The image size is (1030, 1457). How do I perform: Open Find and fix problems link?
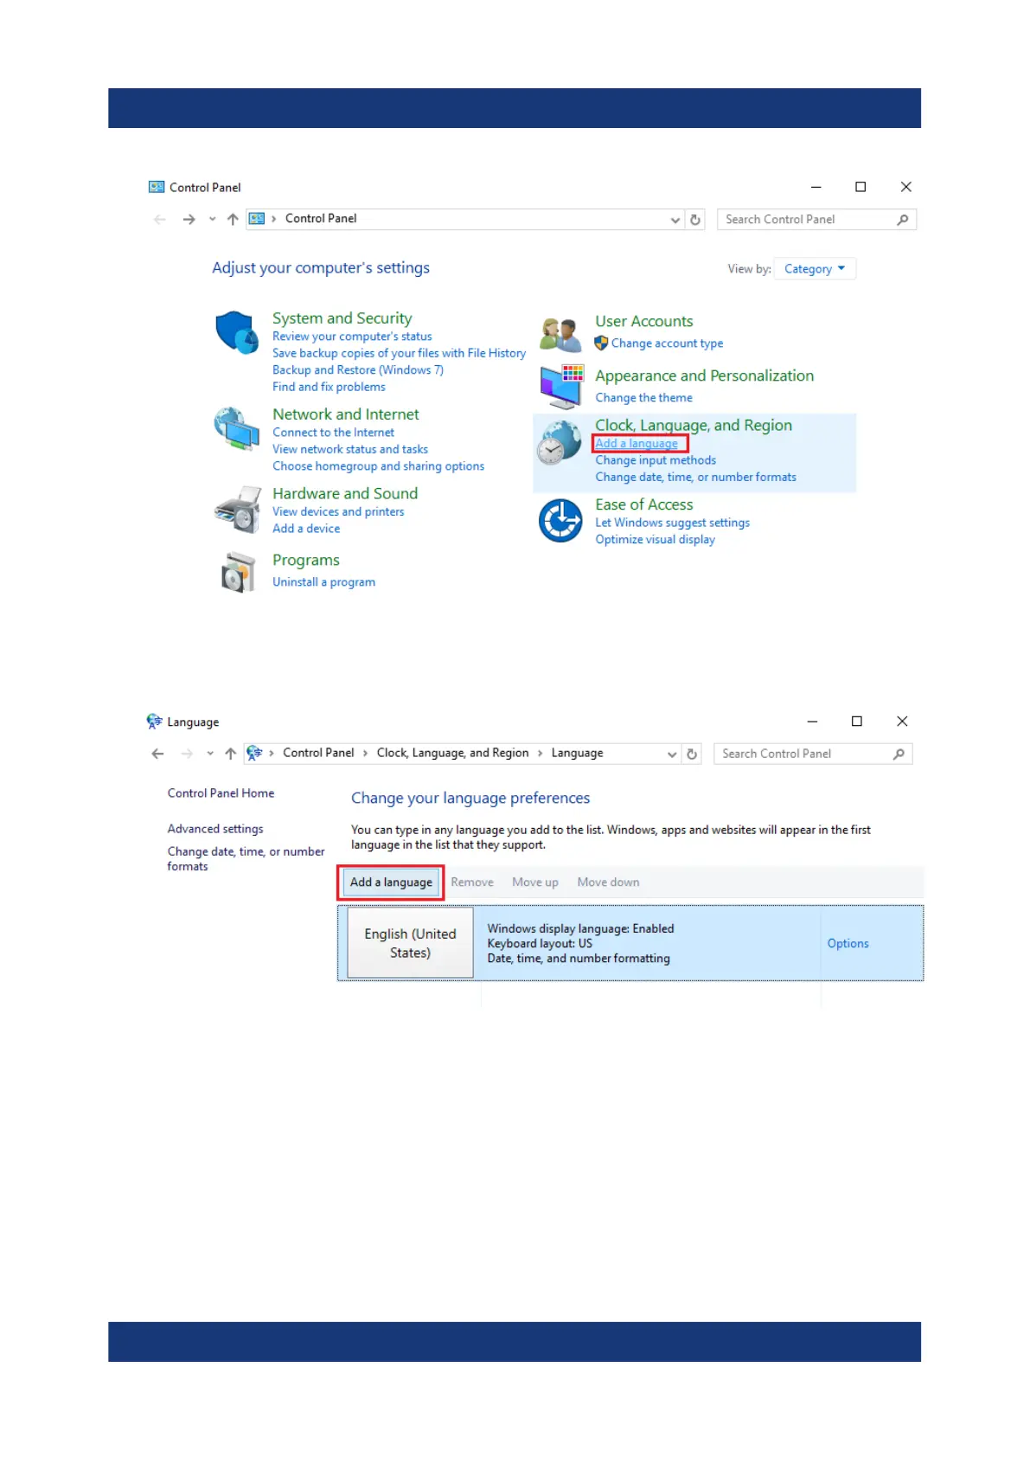point(329,387)
